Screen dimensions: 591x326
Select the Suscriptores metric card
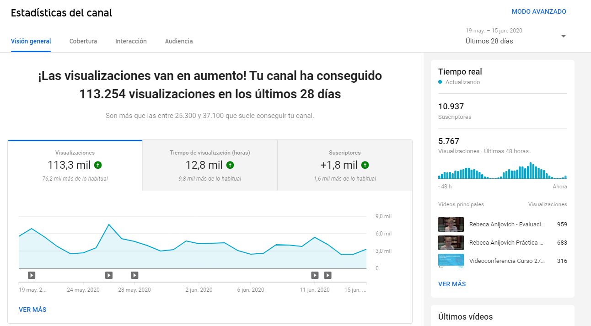tap(344, 165)
